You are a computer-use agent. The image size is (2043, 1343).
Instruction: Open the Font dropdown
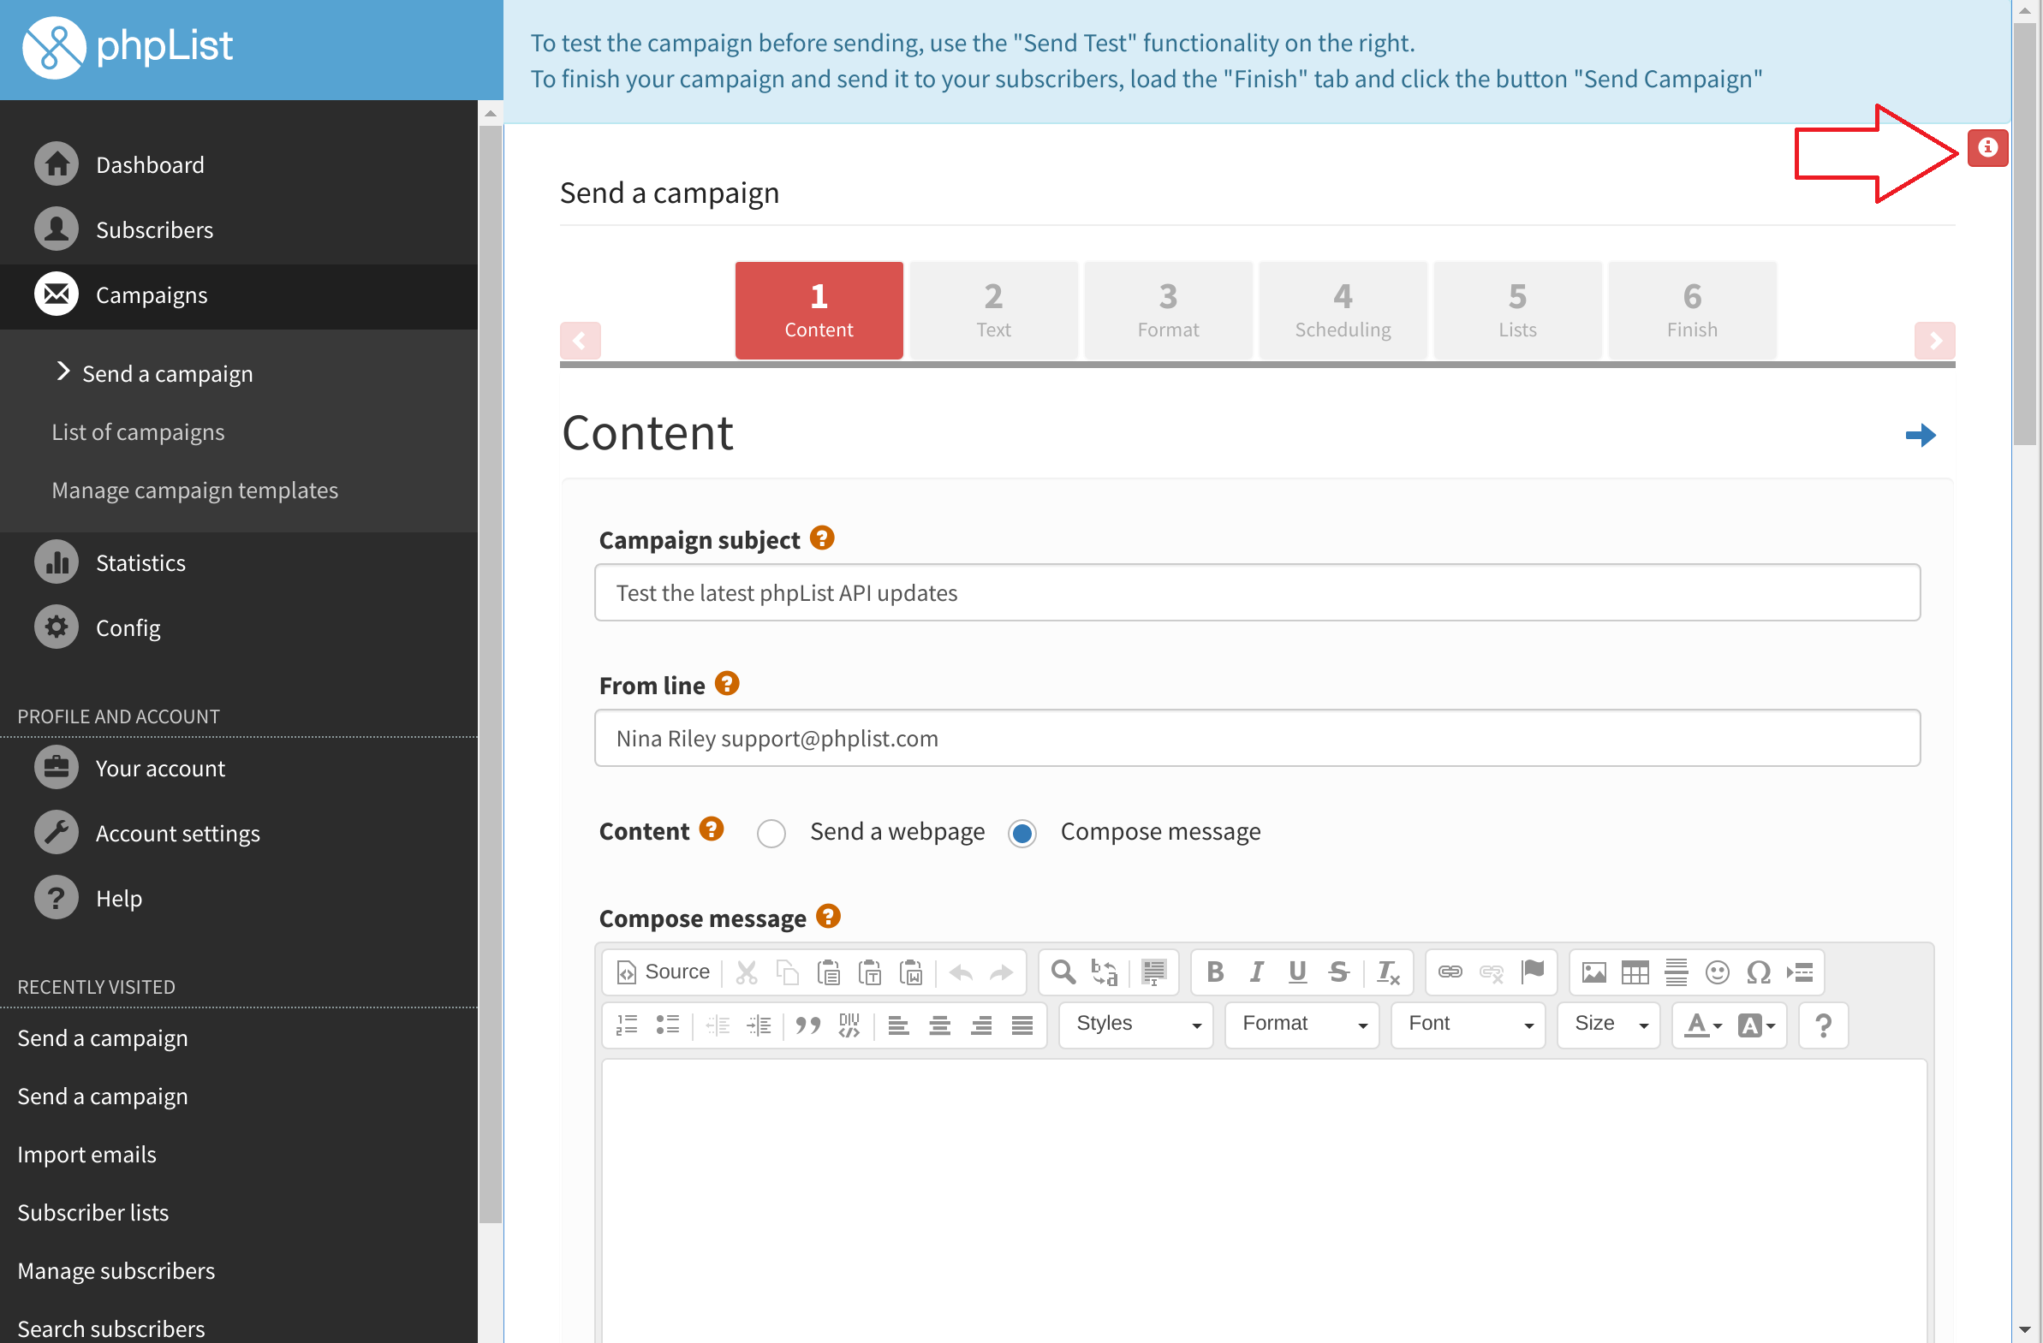(1468, 1025)
